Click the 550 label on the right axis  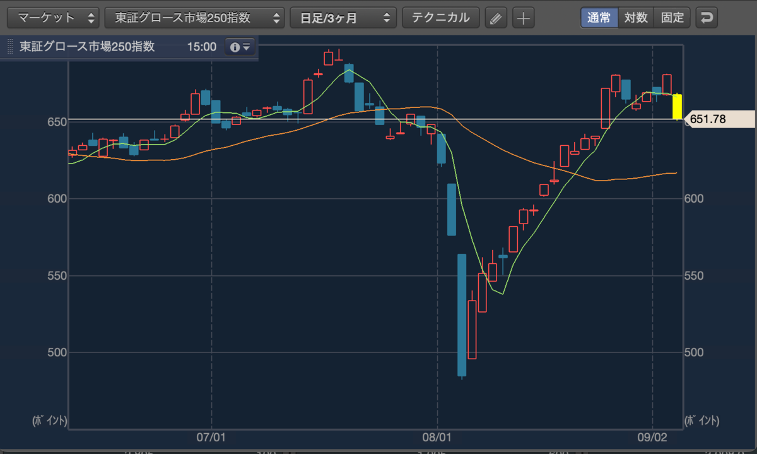pos(695,276)
